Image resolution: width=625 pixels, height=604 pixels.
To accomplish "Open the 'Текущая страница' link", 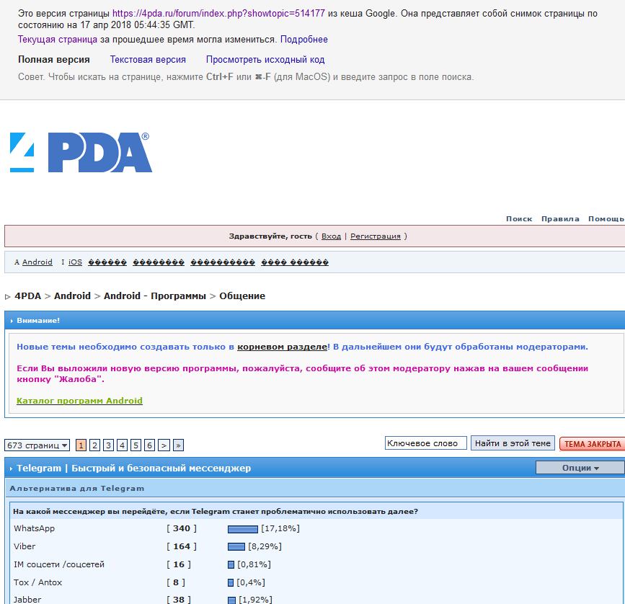I will click(x=58, y=40).
